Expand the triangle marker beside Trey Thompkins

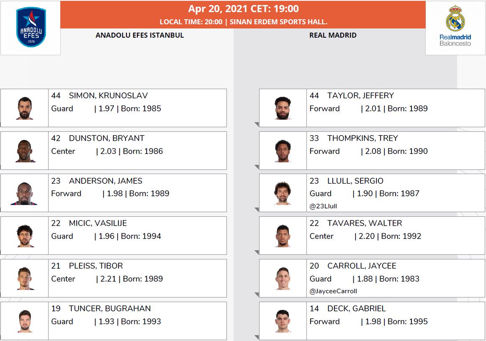point(257,167)
